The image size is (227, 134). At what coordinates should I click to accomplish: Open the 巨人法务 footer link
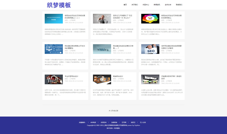[x=143, y=122]
